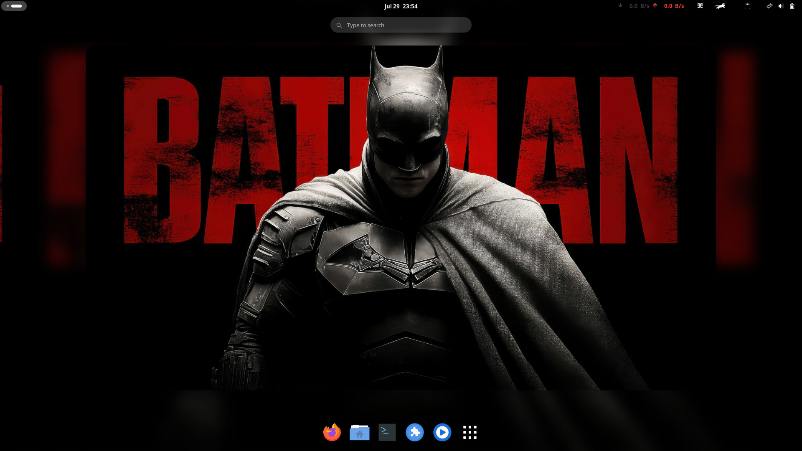Open the system menu beside the clipboard icon
Image resolution: width=802 pixels, height=451 pixels.
point(780,6)
